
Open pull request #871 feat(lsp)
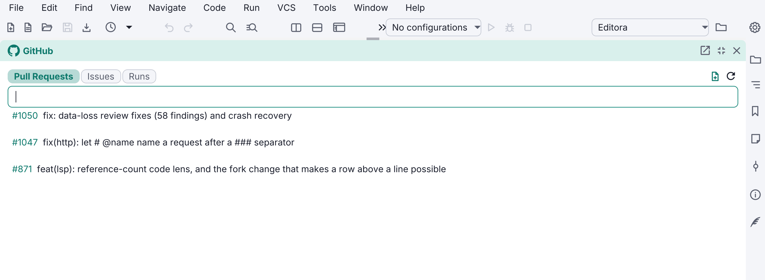tap(373, 169)
